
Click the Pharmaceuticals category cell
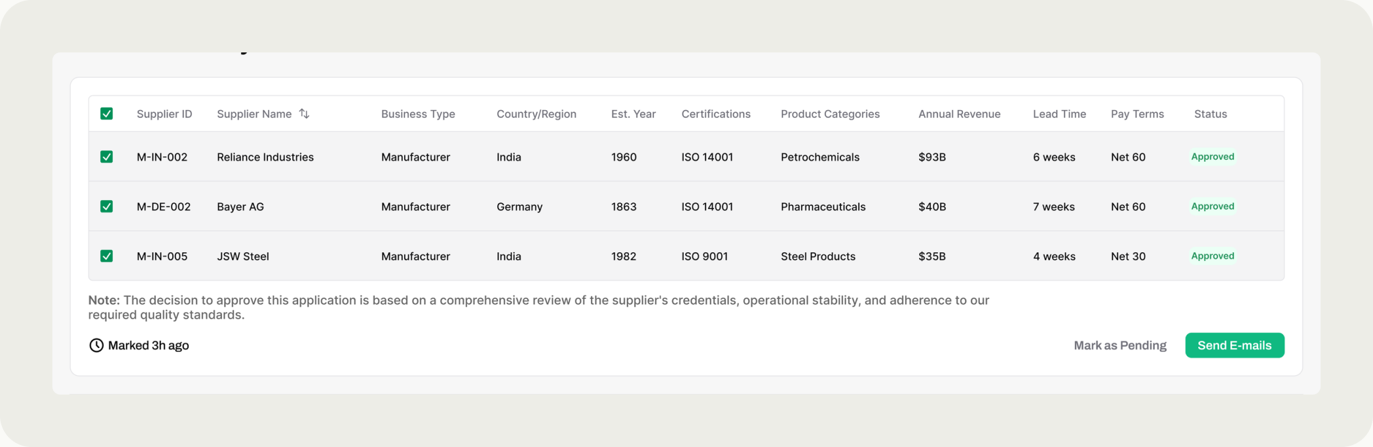point(823,207)
